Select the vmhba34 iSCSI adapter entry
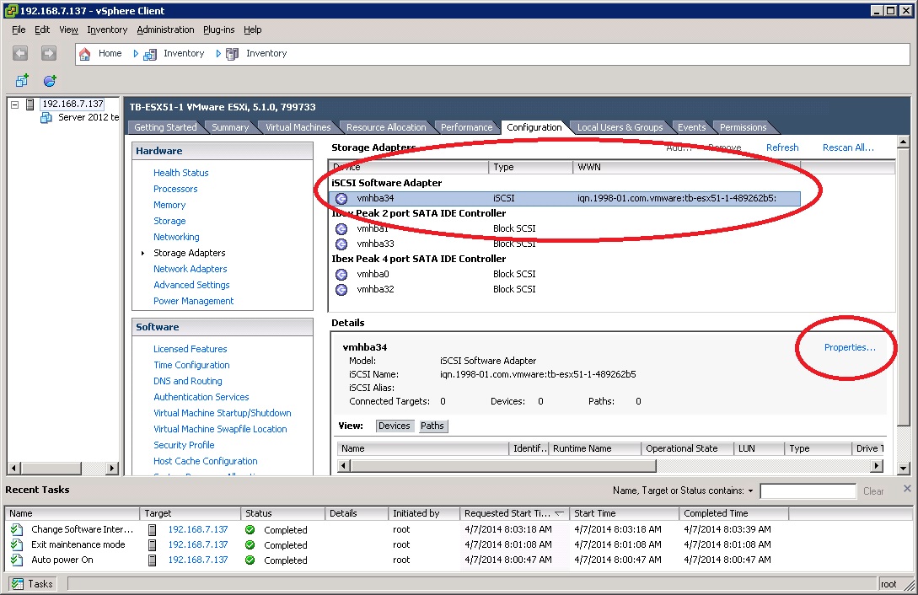The image size is (918, 595). (380, 198)
